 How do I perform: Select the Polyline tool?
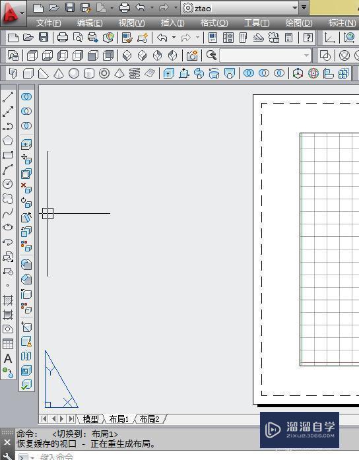pyautogui.click(x=8, y=126)
